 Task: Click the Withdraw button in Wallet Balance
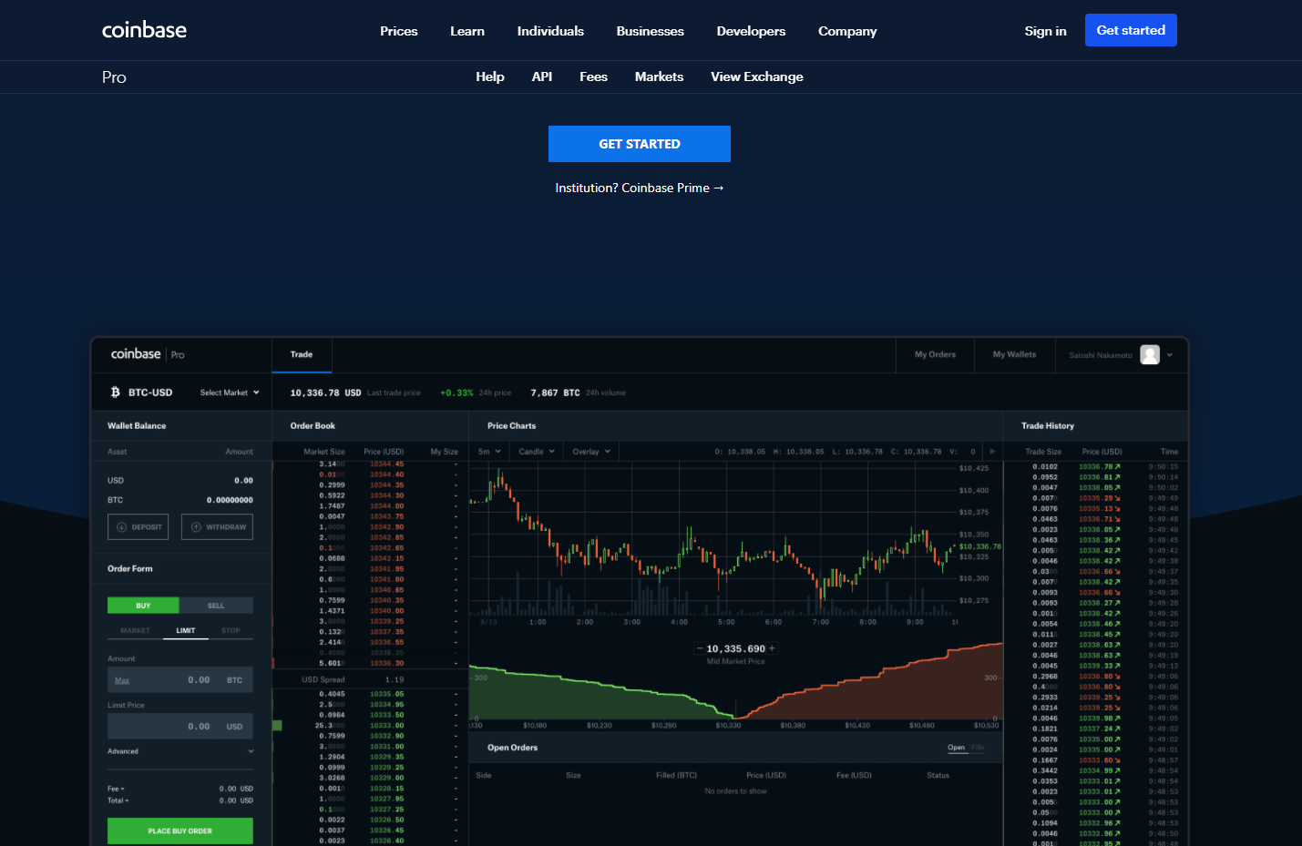[x=217, y=527]
